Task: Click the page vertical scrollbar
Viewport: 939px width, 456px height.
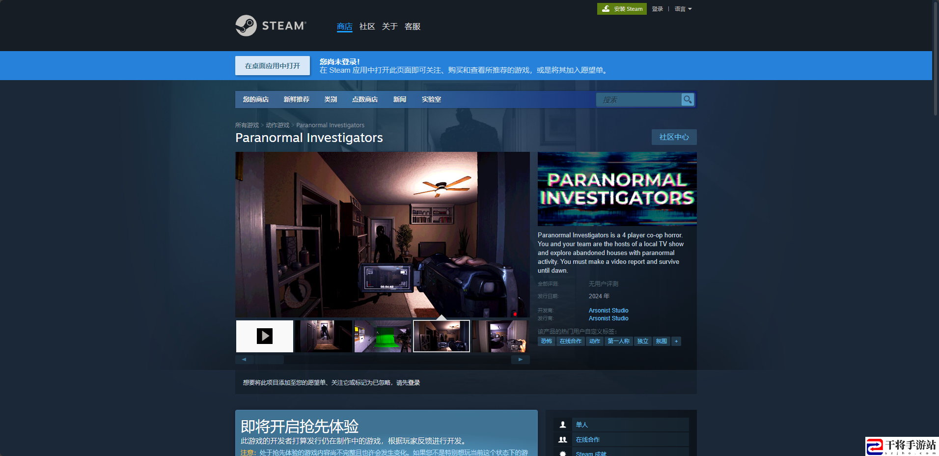Action: (x=936, y=59)
